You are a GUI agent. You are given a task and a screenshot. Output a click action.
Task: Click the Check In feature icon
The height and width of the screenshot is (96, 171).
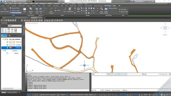click(41, 10)
